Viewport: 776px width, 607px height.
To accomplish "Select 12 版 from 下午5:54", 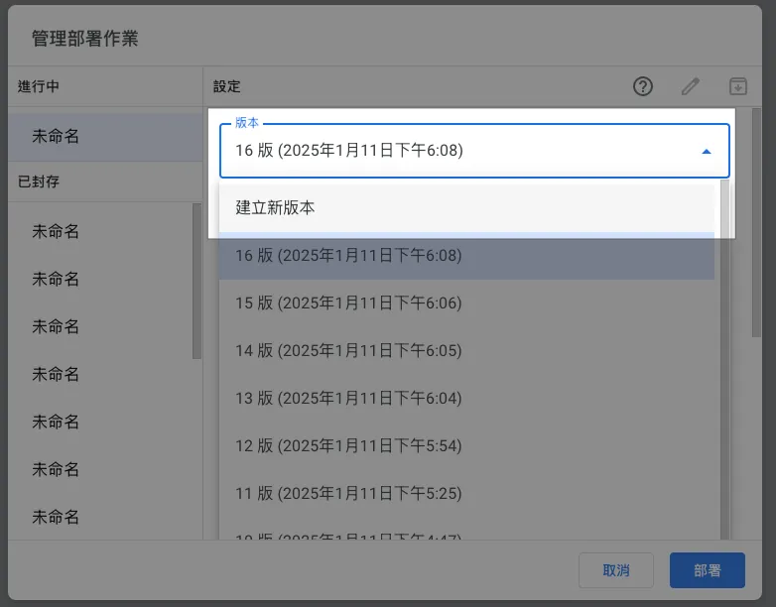I will pos(466,446).
